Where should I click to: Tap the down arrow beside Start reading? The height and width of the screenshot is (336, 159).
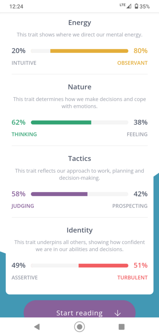point(118,313)
